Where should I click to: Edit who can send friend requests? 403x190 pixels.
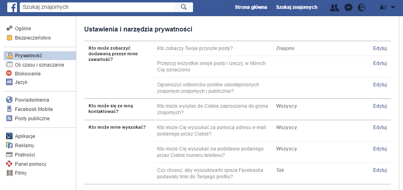coord(380,106)
